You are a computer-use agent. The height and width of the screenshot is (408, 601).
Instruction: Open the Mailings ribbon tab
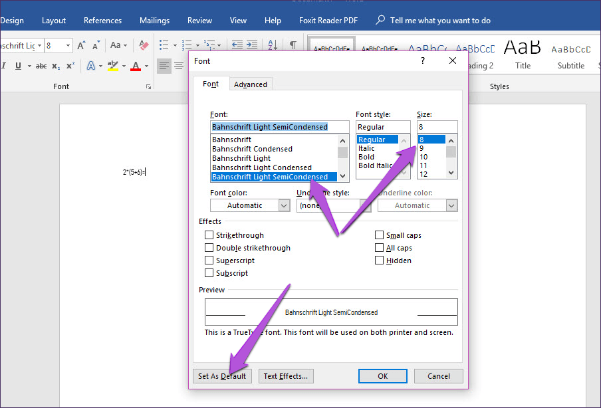154,21
